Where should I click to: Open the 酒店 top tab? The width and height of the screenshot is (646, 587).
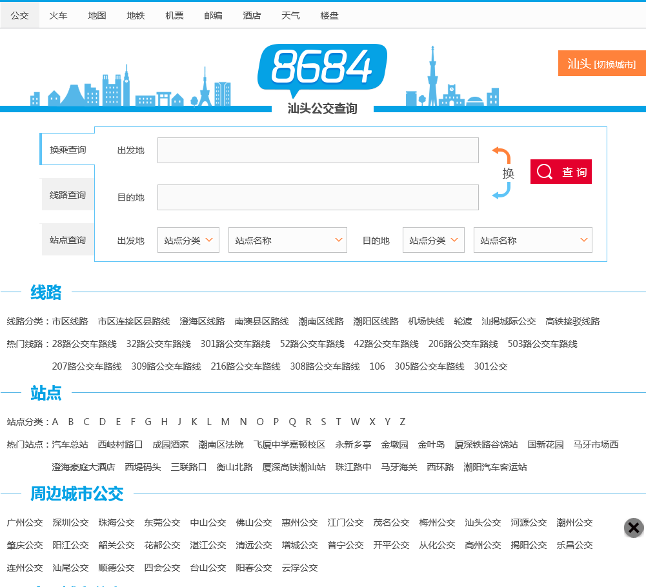point(252,15)
